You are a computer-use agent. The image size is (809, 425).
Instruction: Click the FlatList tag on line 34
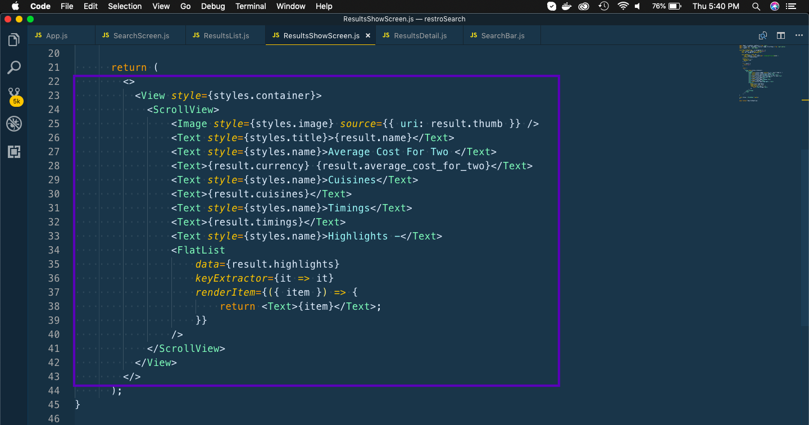pos(201,250)
